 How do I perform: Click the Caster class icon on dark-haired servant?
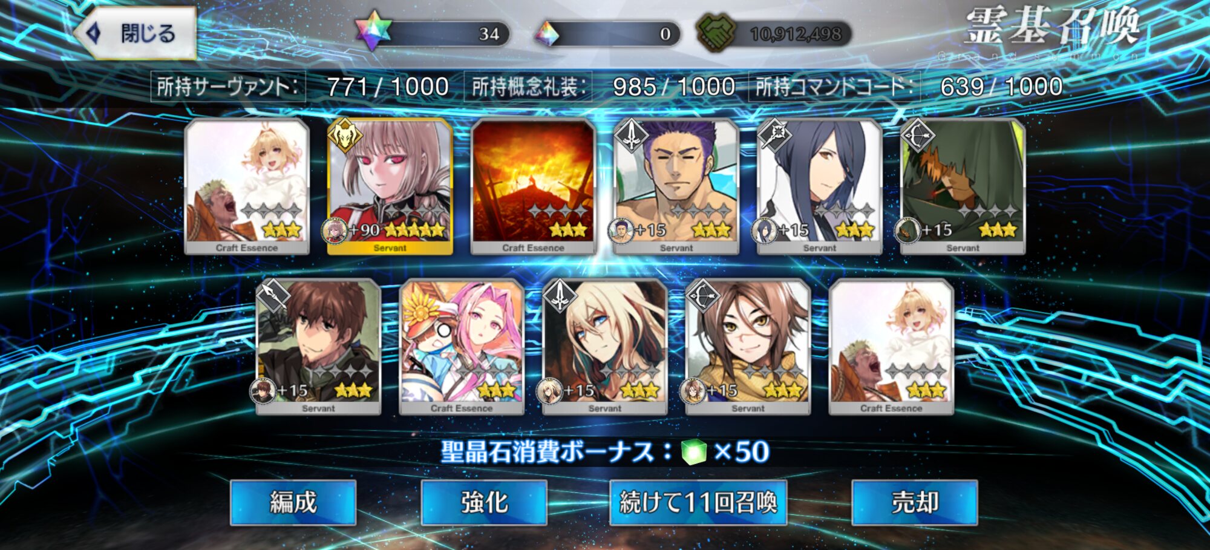pyautogui.click(x=774, y=136)
